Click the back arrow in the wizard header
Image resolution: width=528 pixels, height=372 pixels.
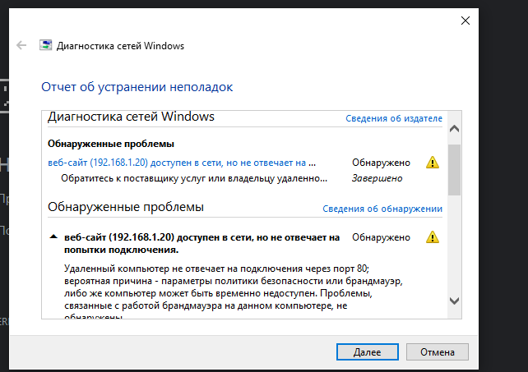pos(21,45)
